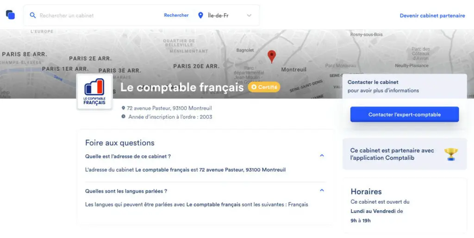Screen dimensions: 474x238
Task: Click the clock icon beside Année d'inscription
Action: [x=123, y=116]
